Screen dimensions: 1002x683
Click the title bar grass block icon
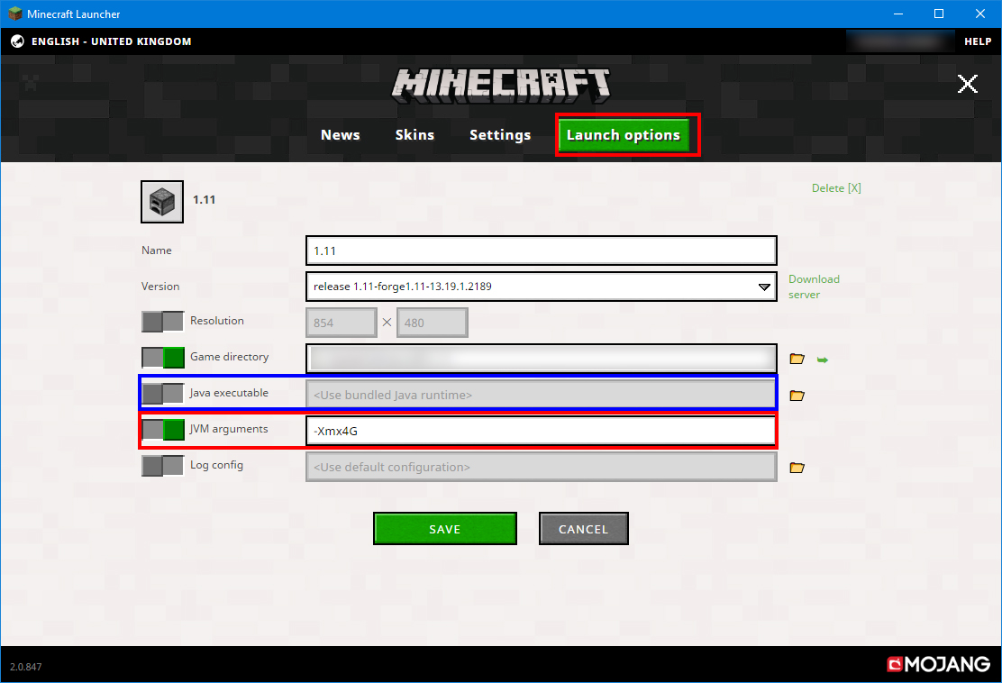[x=15, y=14]
